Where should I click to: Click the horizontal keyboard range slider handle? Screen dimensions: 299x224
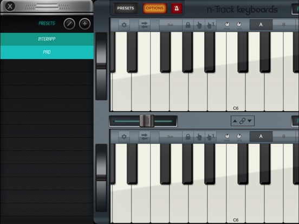tap(147, 121)
